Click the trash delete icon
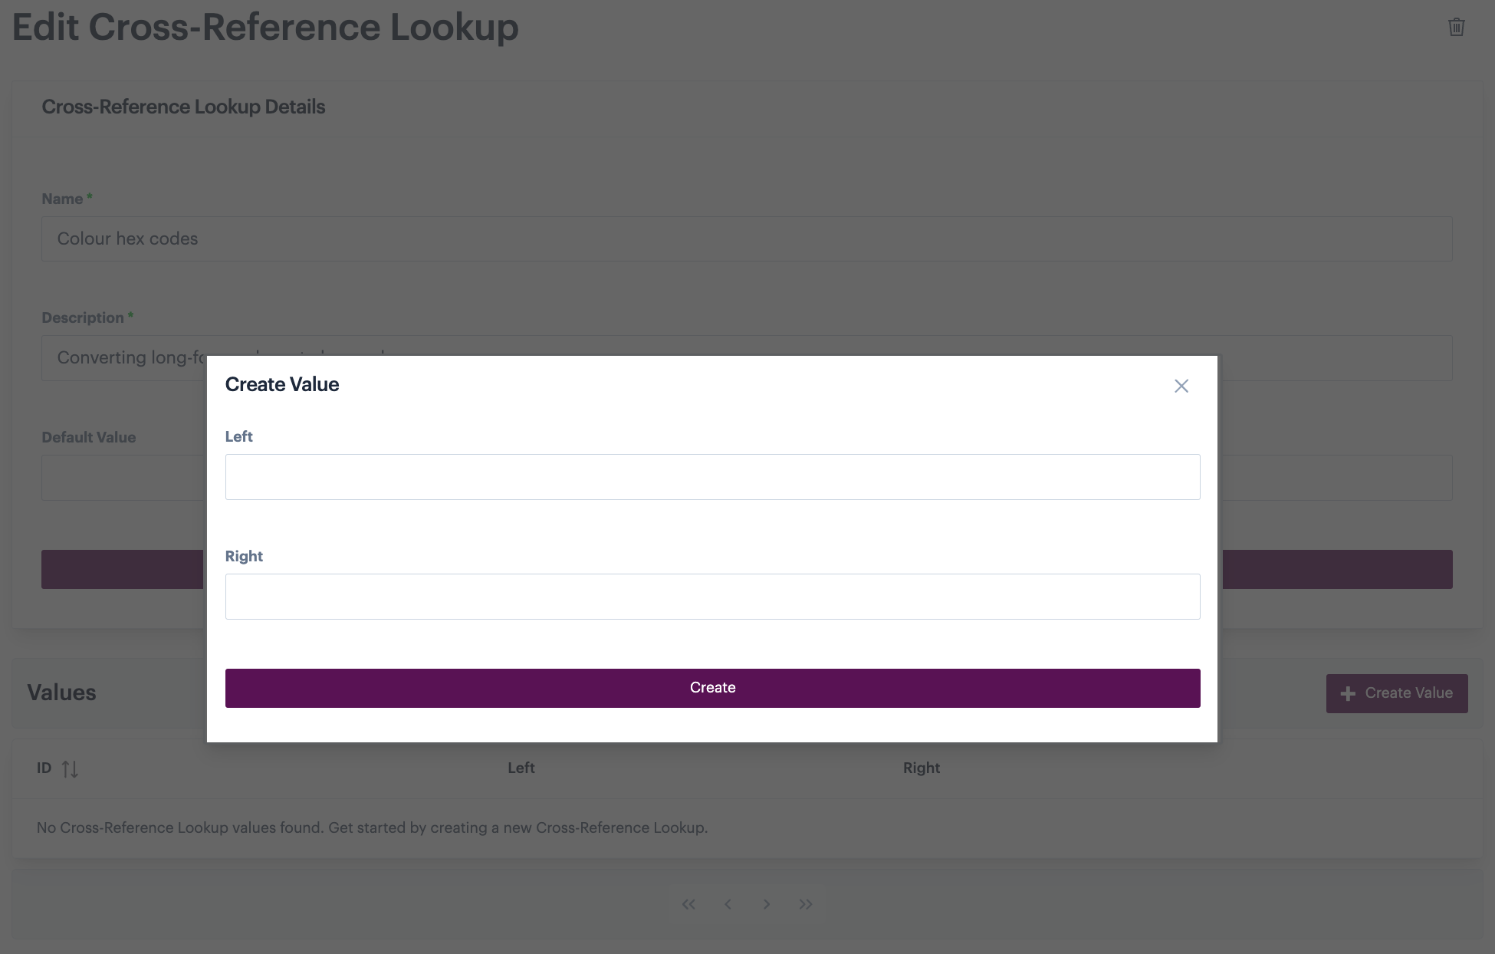 pos(1456,28)
